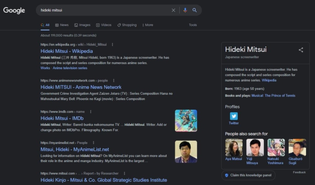Open the IMDb result's three-dot menu

click(x=91, y=112)
